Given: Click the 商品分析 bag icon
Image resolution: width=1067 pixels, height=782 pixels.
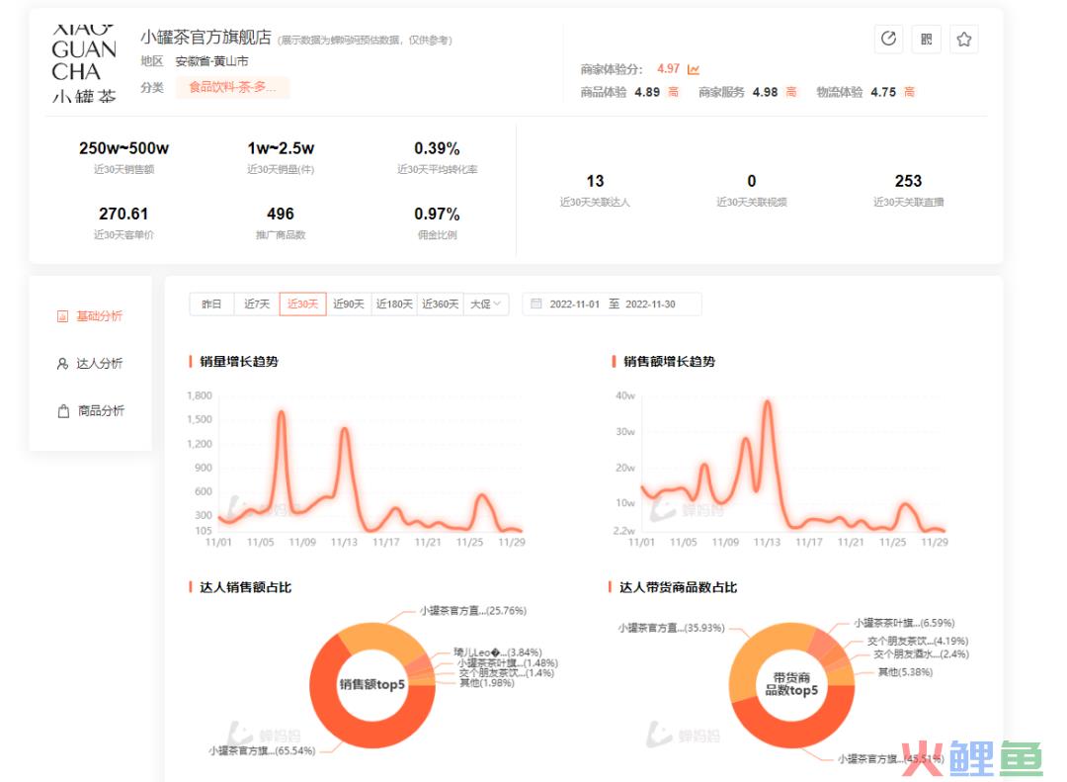Looking at the screenshot, I should point(63,410).
